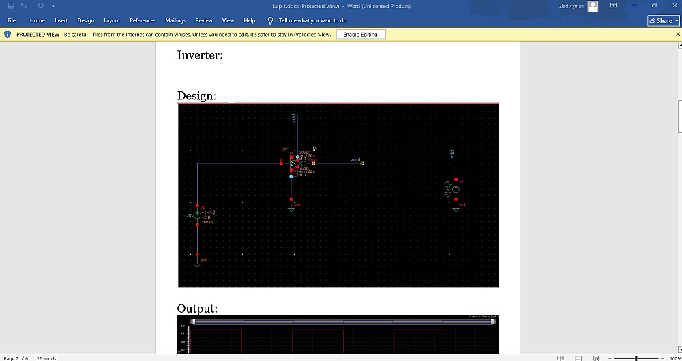Click the Redo icon
682x361 pixels.
click(x=41, y=6)
